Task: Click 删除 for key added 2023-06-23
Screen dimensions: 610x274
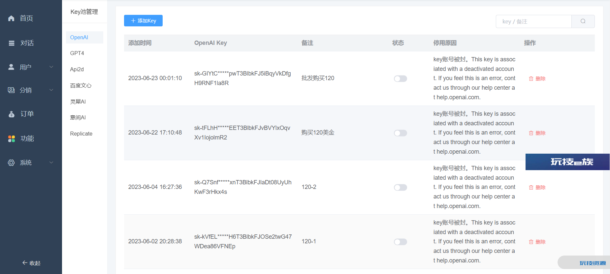Action: tap(540, 78)
